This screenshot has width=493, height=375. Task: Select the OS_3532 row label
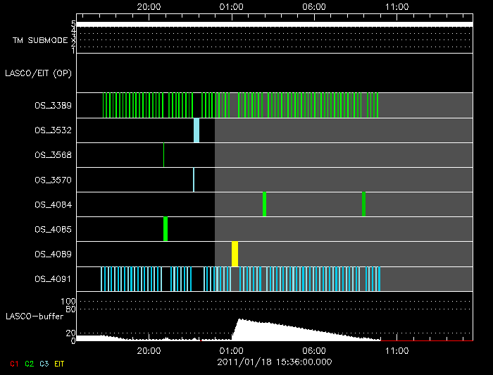click(x=53, y=130)
